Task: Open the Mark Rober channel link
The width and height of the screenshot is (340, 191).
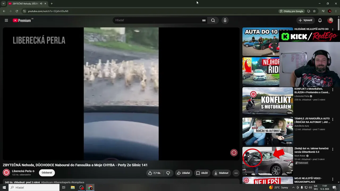Action: 300,156
